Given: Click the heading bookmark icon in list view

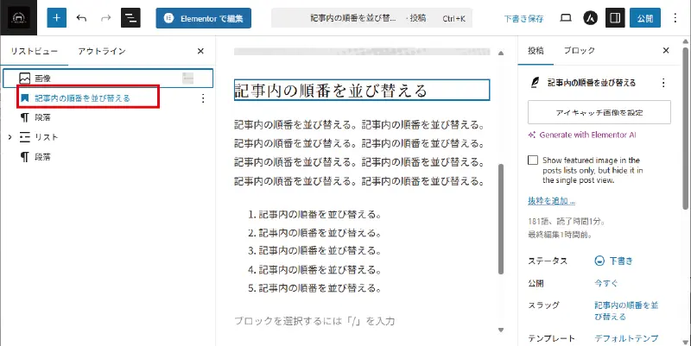Looking at the screenshot, I should click(25, 98).
